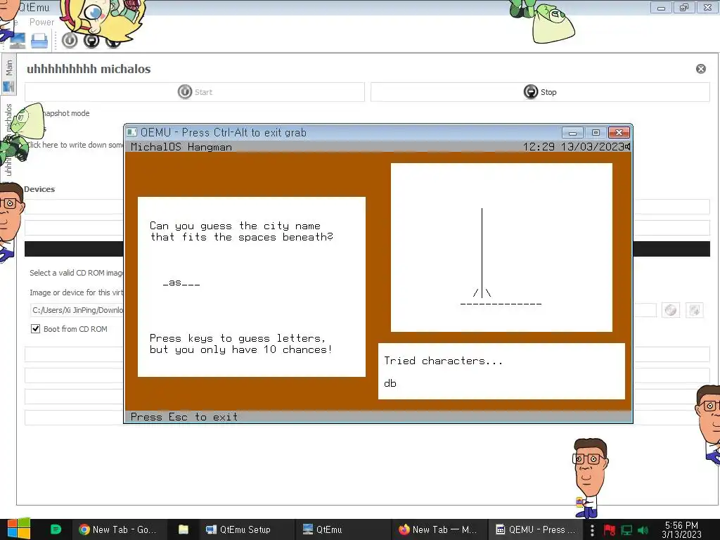720x540 pixels.
Task: Click the 'MichalOS Hangman' title text
Action: tap(181, 147)
